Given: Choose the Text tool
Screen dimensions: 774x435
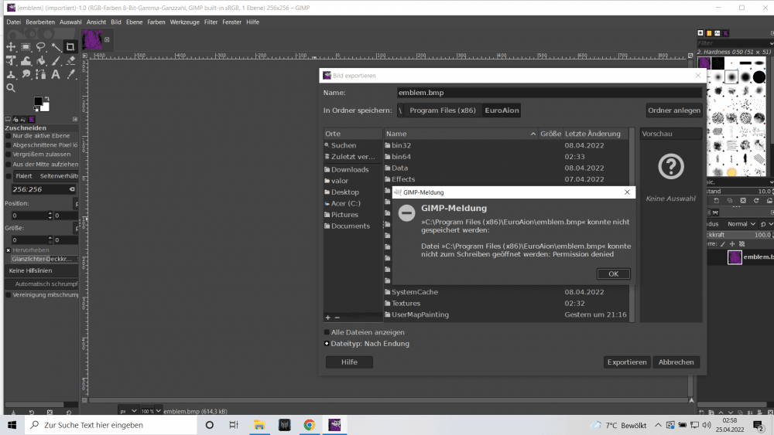Looking at the screenshot, I should click(x=56, y=74).
